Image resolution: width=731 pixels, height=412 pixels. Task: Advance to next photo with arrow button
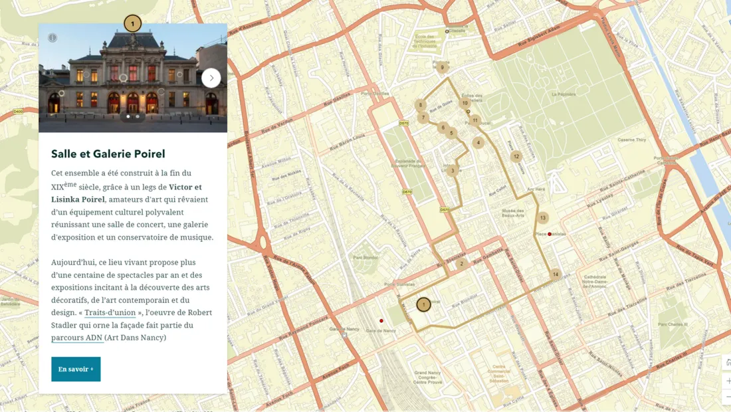click(211, 78)
